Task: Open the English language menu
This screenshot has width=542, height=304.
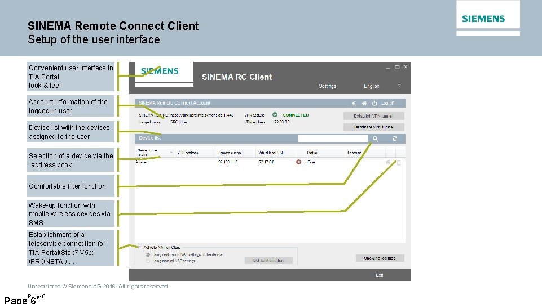Action: coord(371,86)
